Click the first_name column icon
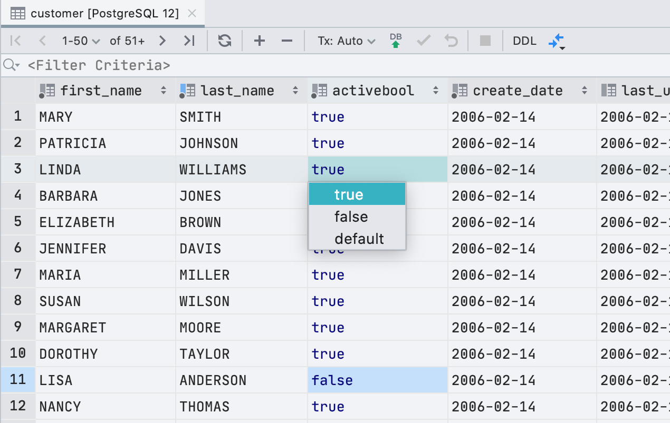Viewport: 670px width, 423px height. pos(47,91)
